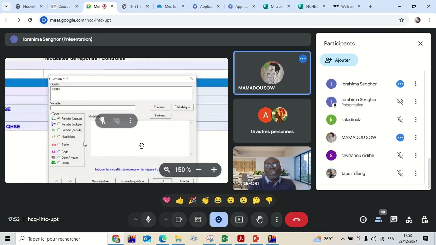
Task: Start presenting your screen
Action: pos(239,219)
